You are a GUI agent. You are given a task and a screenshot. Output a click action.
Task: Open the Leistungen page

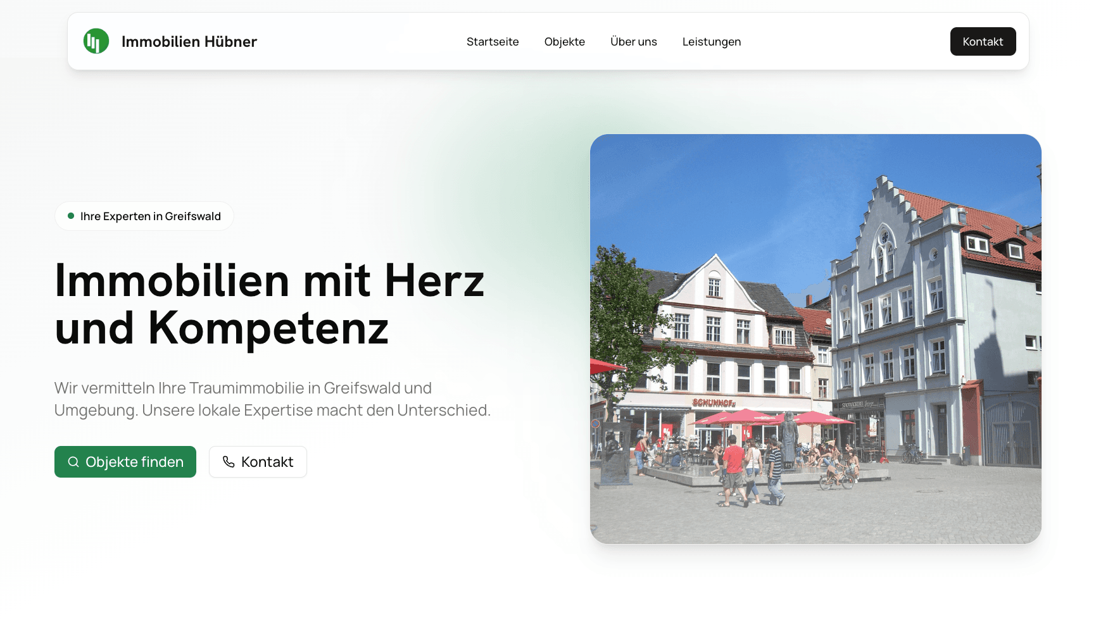tap(711, 41)
